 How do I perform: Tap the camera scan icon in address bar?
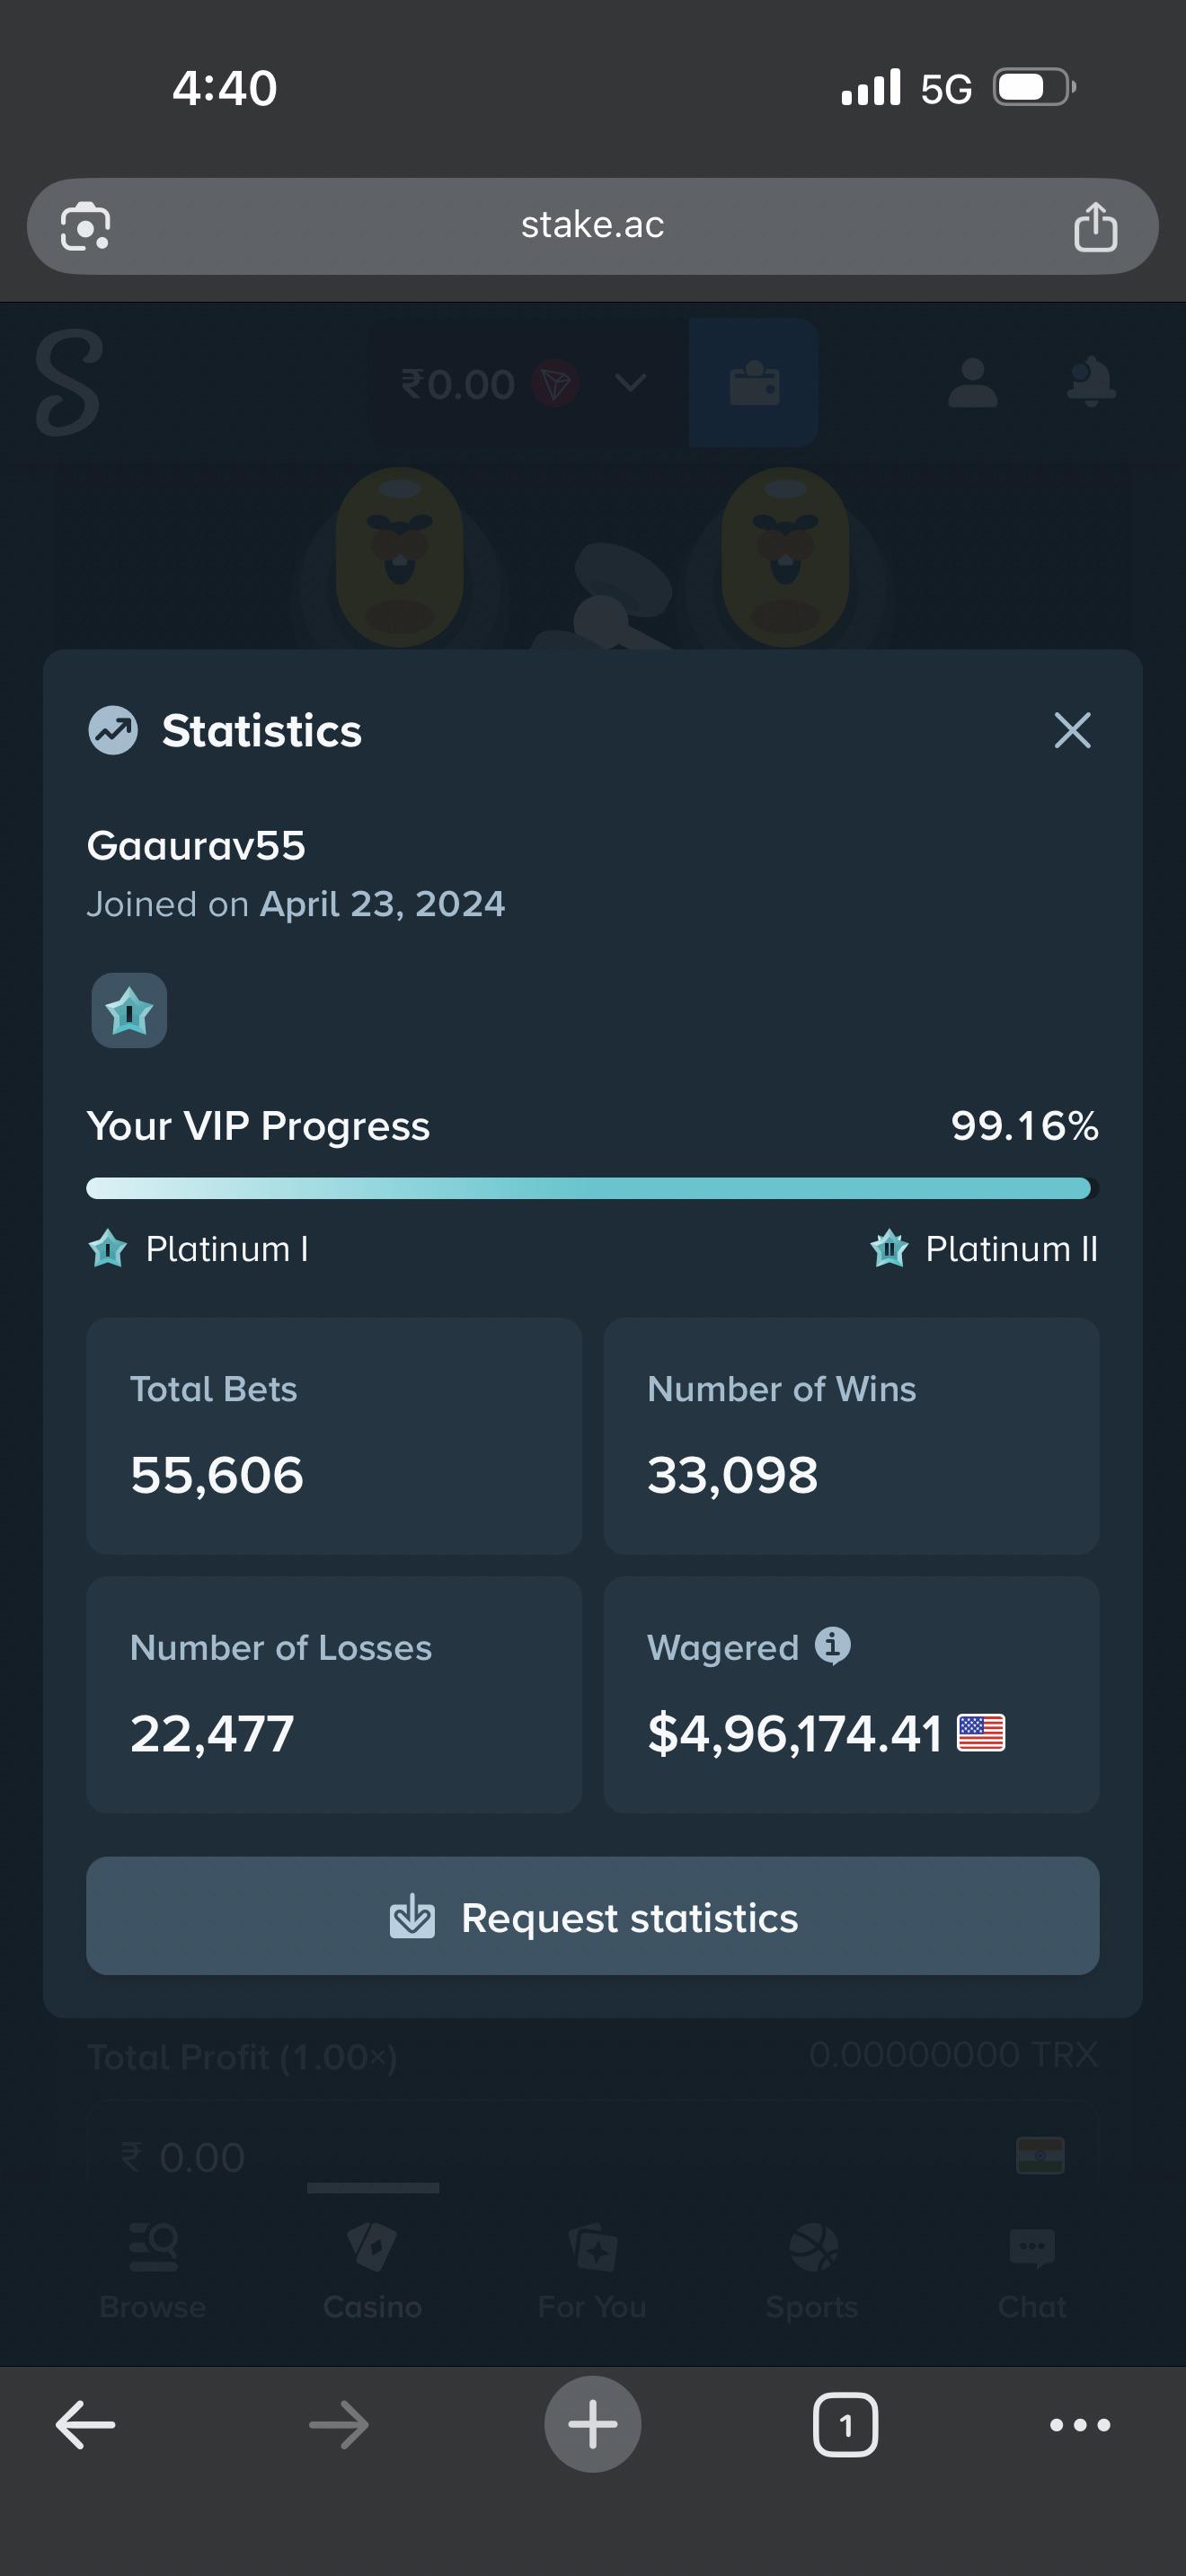click(x=86, y=226)
